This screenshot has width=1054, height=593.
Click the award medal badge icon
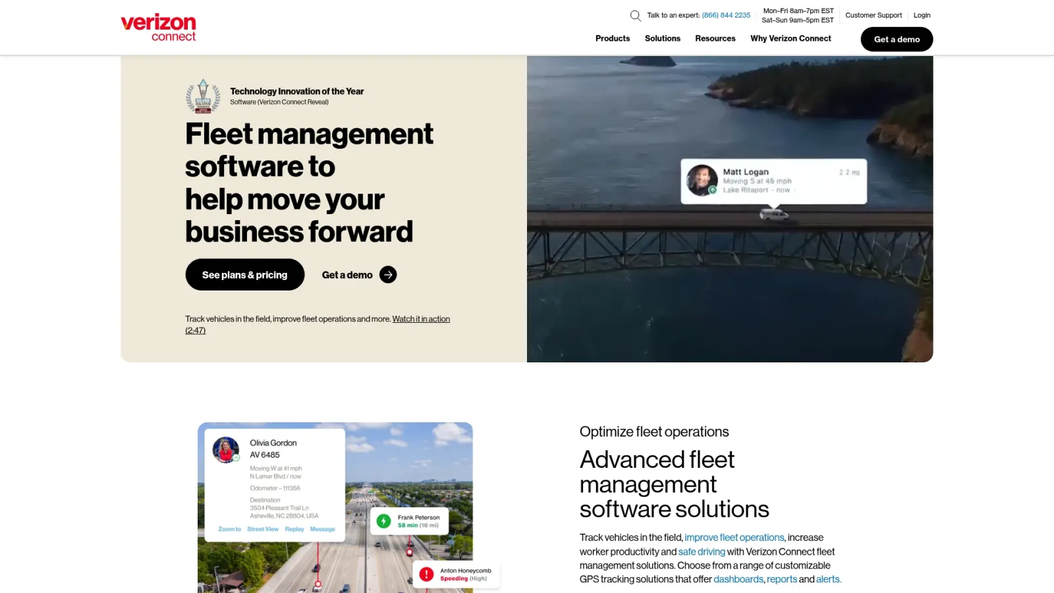(x=203, y=96)
